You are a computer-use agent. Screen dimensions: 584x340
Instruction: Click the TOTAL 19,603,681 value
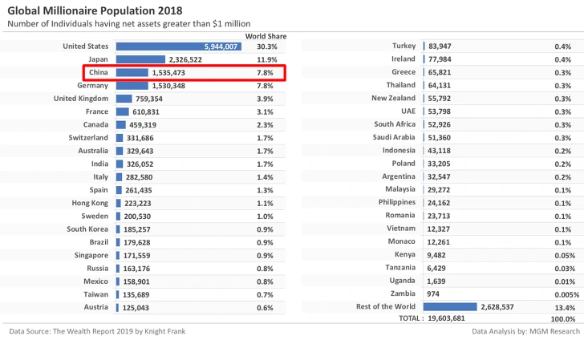[436, 319]
